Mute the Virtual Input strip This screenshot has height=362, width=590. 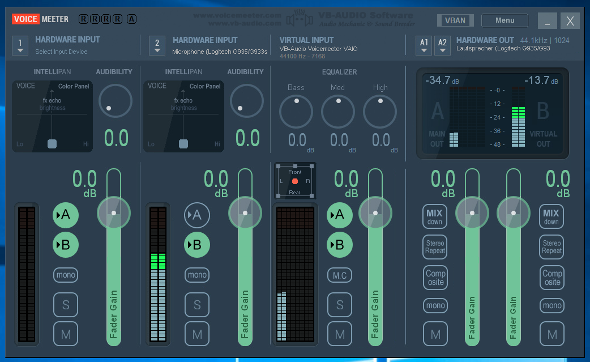click(x=339, y=334)
